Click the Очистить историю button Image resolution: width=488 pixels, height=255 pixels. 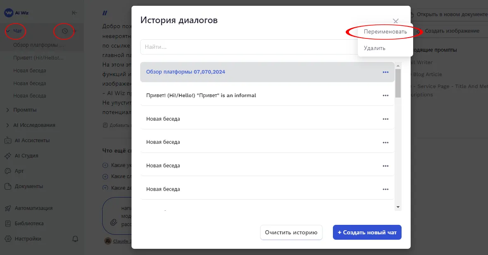coord(291,232)
